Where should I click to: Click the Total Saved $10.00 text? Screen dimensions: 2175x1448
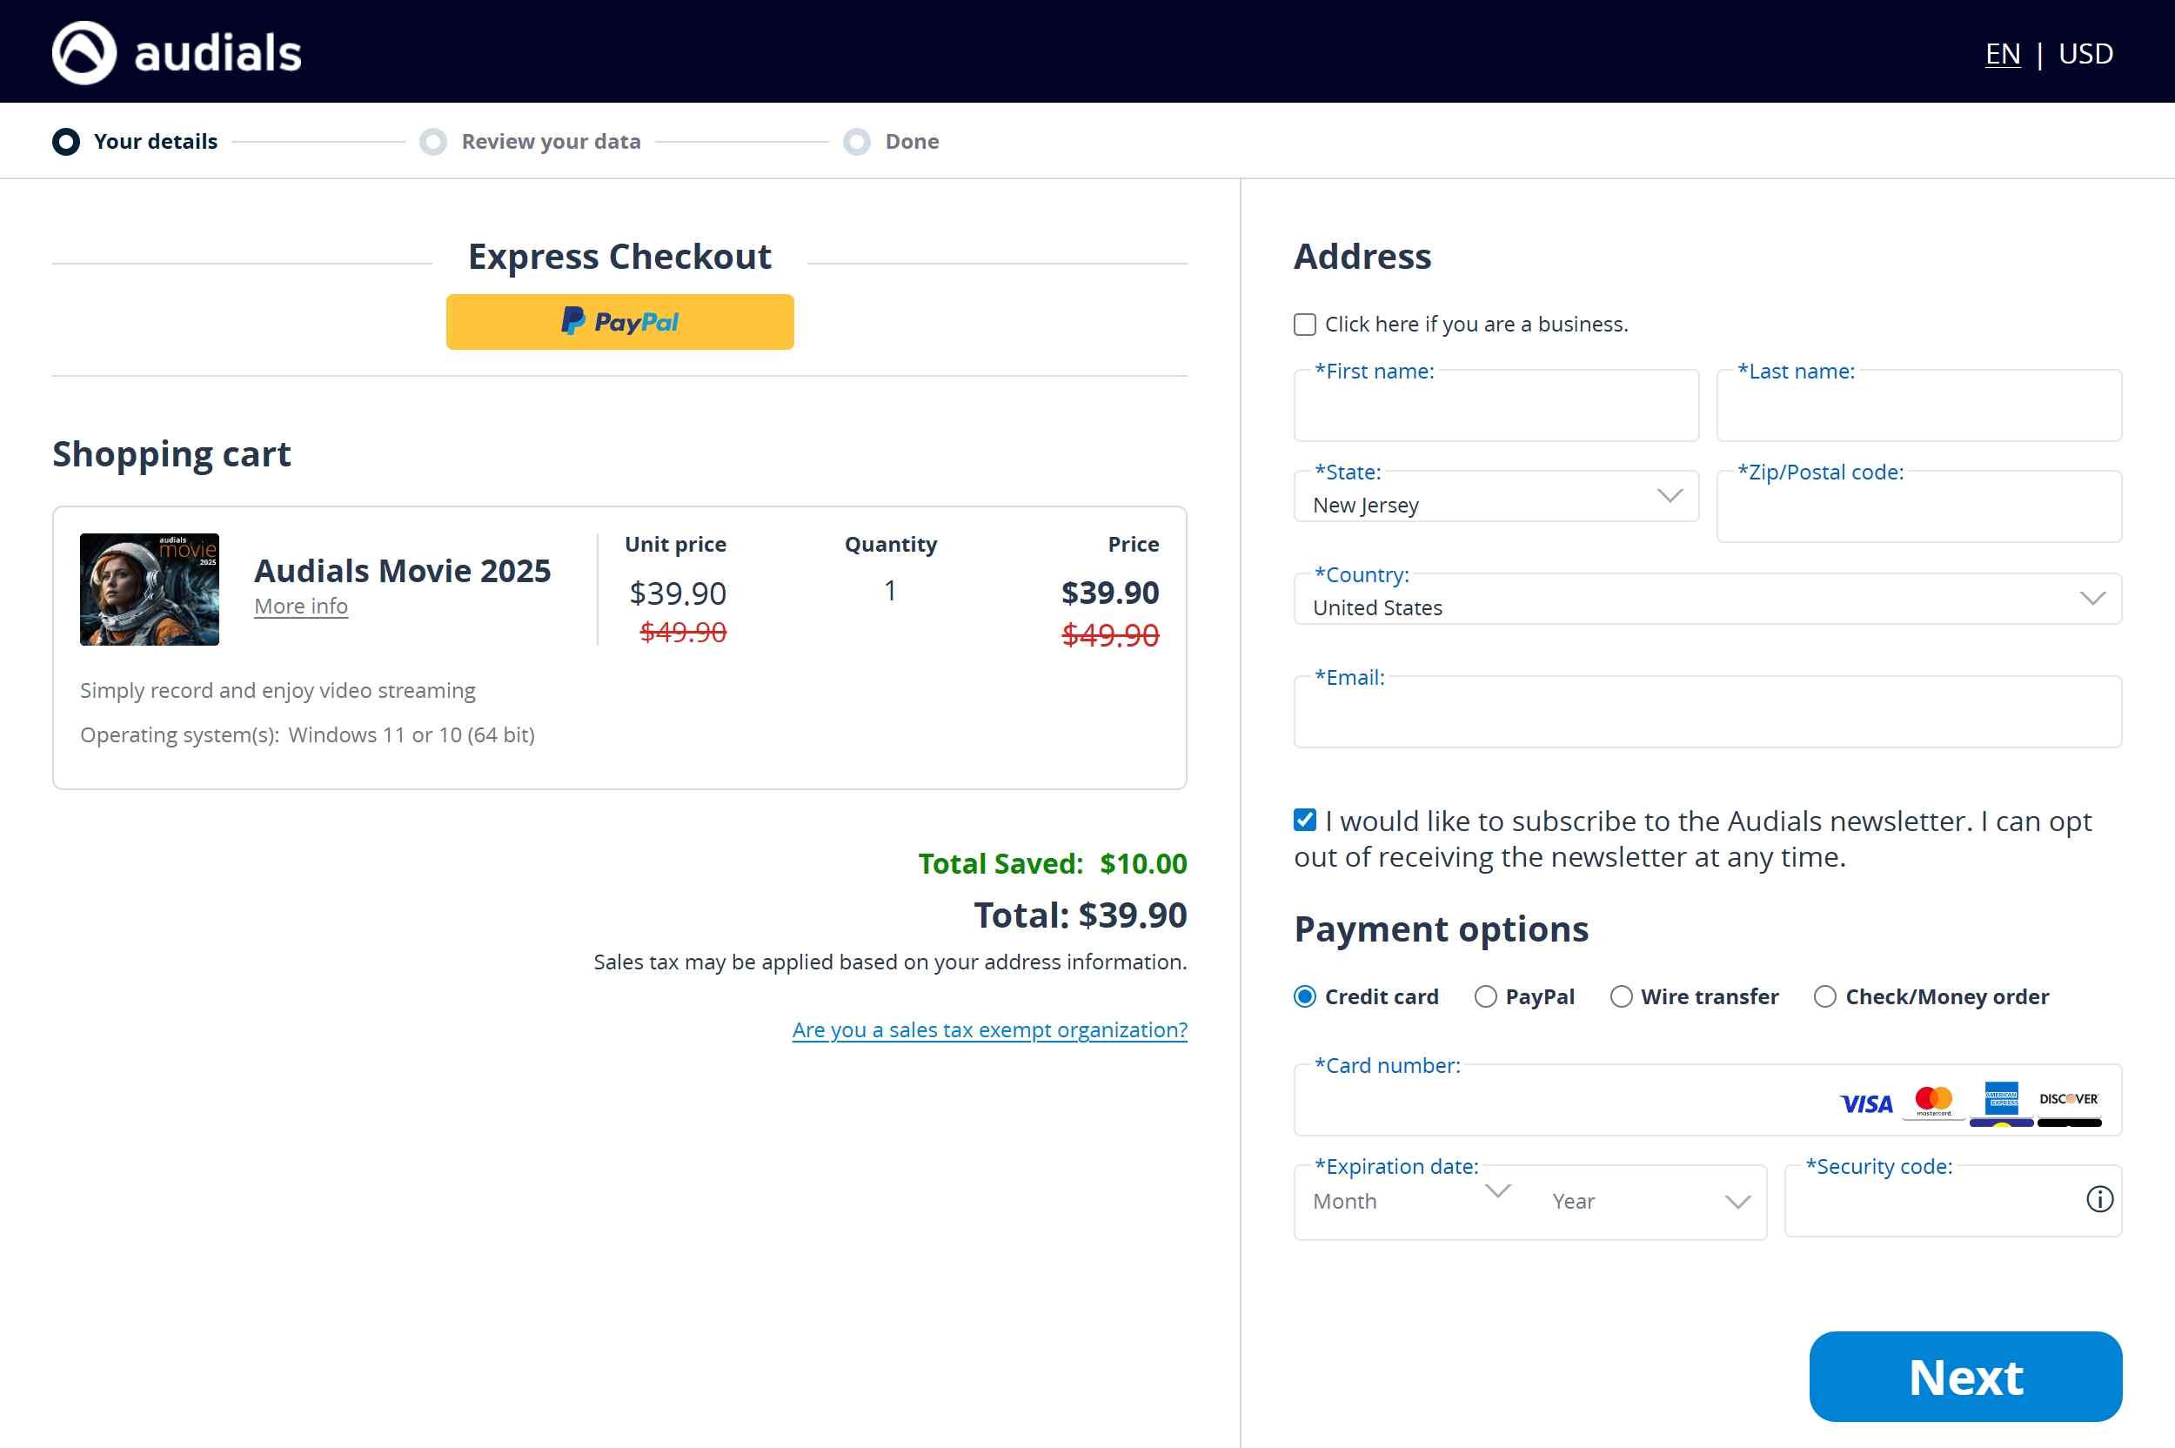(x=1052, y=862)
